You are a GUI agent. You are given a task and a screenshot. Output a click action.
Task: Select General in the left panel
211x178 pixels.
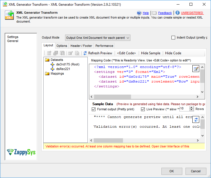tap(13, 41)
